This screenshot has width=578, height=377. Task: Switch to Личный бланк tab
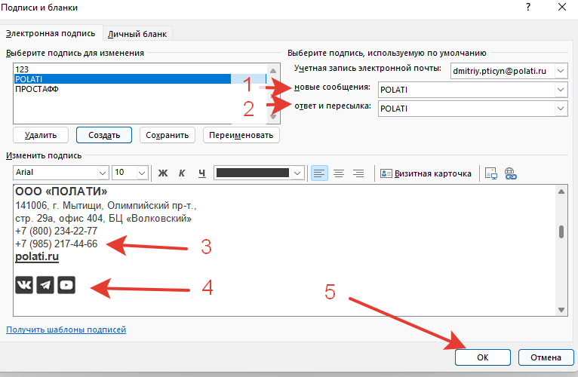coord(137,34)
